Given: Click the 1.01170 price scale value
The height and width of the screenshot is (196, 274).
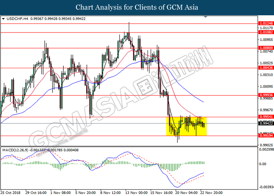Looking at the screenshot, I should (267, 28).
